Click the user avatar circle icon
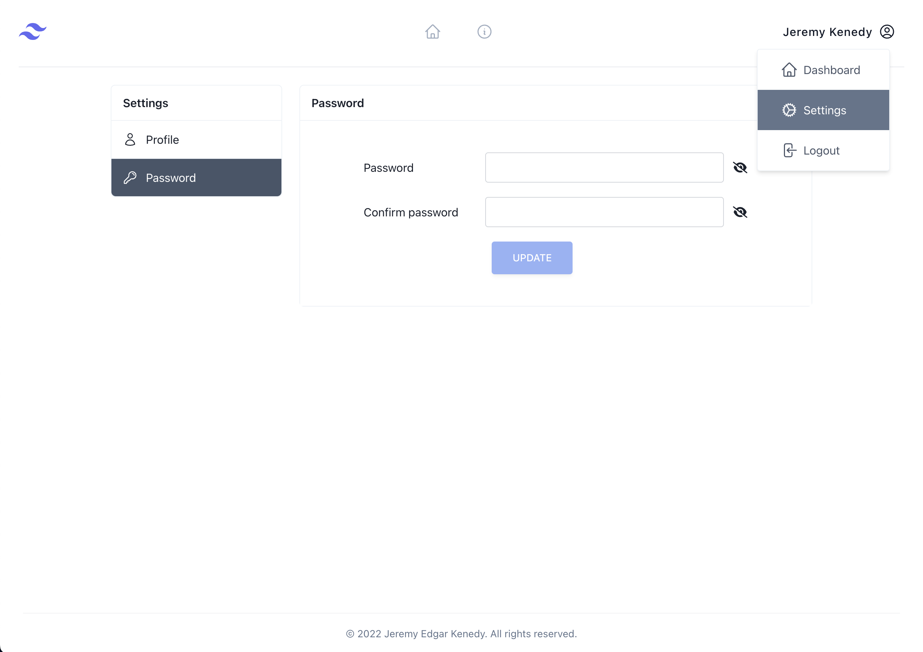 tap(887, 31)
